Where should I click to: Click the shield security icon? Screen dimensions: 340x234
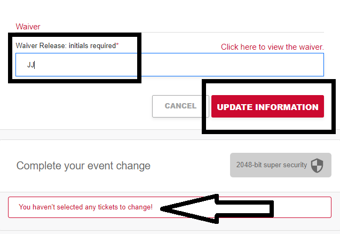[317, 165]
